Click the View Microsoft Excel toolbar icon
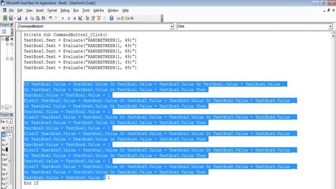The height and width of the screenshot is (189, 336). pyautogui.click(x=5, y=18)
